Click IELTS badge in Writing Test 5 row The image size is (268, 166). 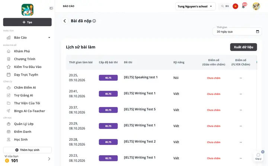click(x=108, y=110)
